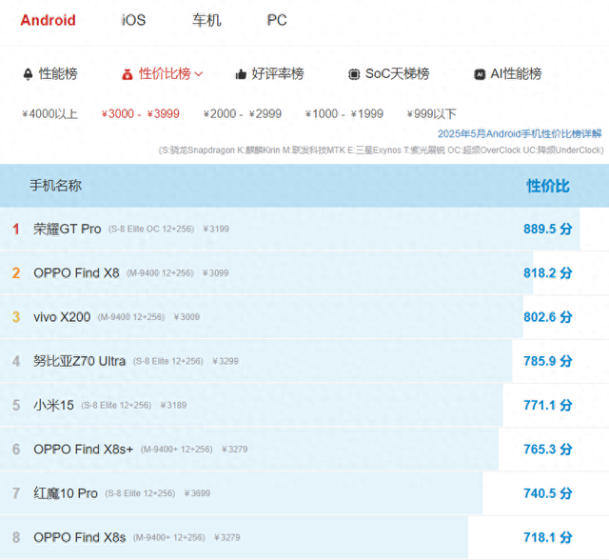Click the 889.5 分 score
Screen dimensions: 609x560
pyautogui.click(x=548, y=229)
